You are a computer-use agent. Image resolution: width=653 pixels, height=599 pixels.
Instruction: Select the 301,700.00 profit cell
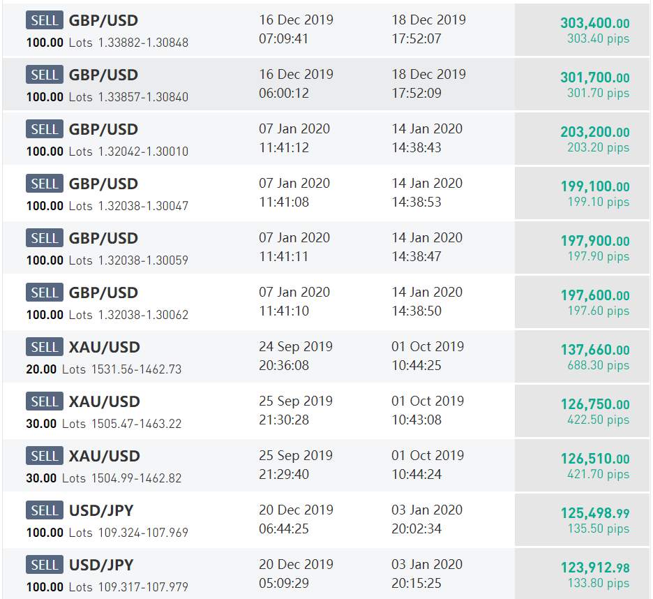[x=583, y=84]
